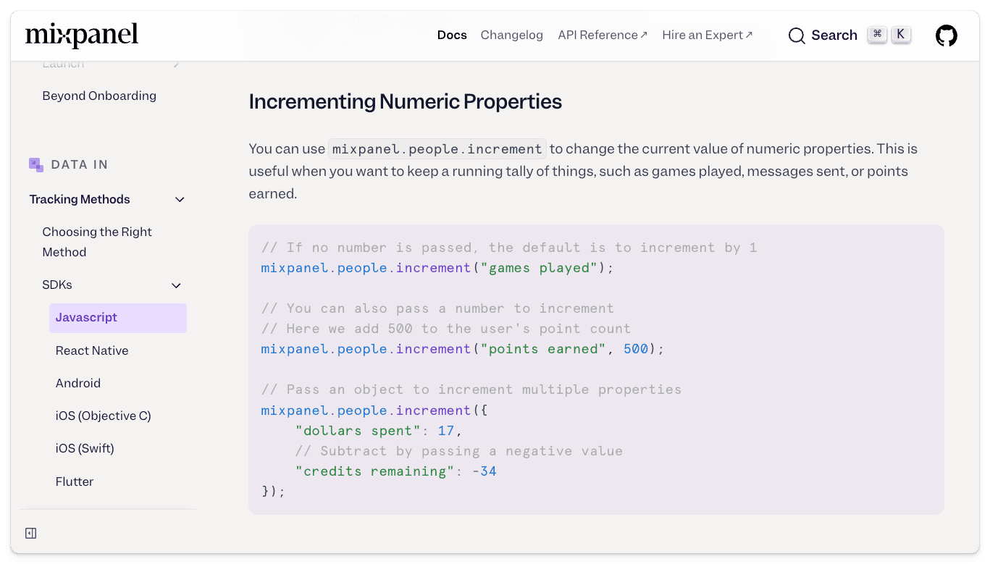Viewport: 990px width, 564px height.
Task: Open the API Reference external link
Action: pyautogui.click(x=603, y=35)
